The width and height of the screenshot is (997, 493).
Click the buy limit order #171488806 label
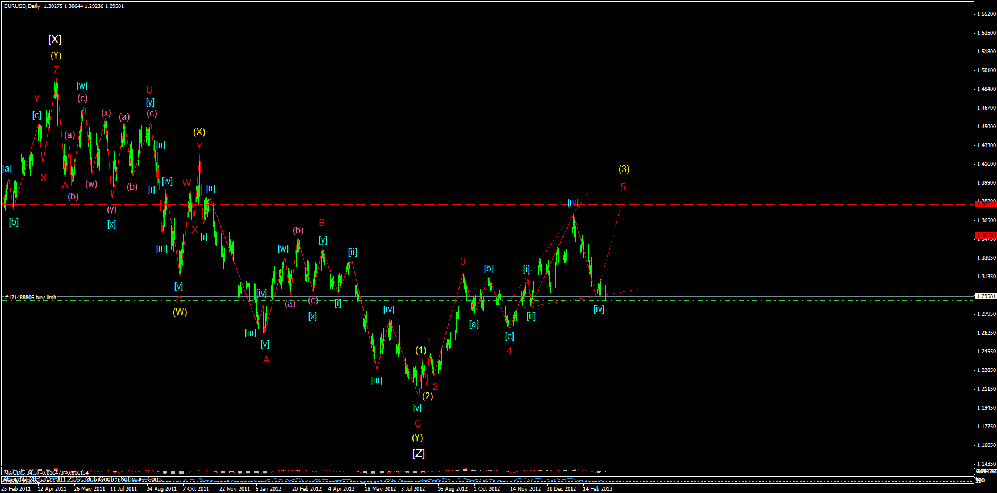31,298
